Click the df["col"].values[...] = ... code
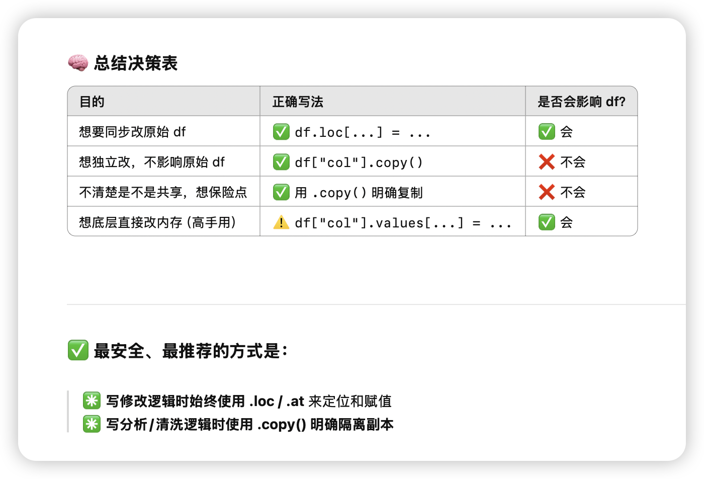 tap(403, 223)
